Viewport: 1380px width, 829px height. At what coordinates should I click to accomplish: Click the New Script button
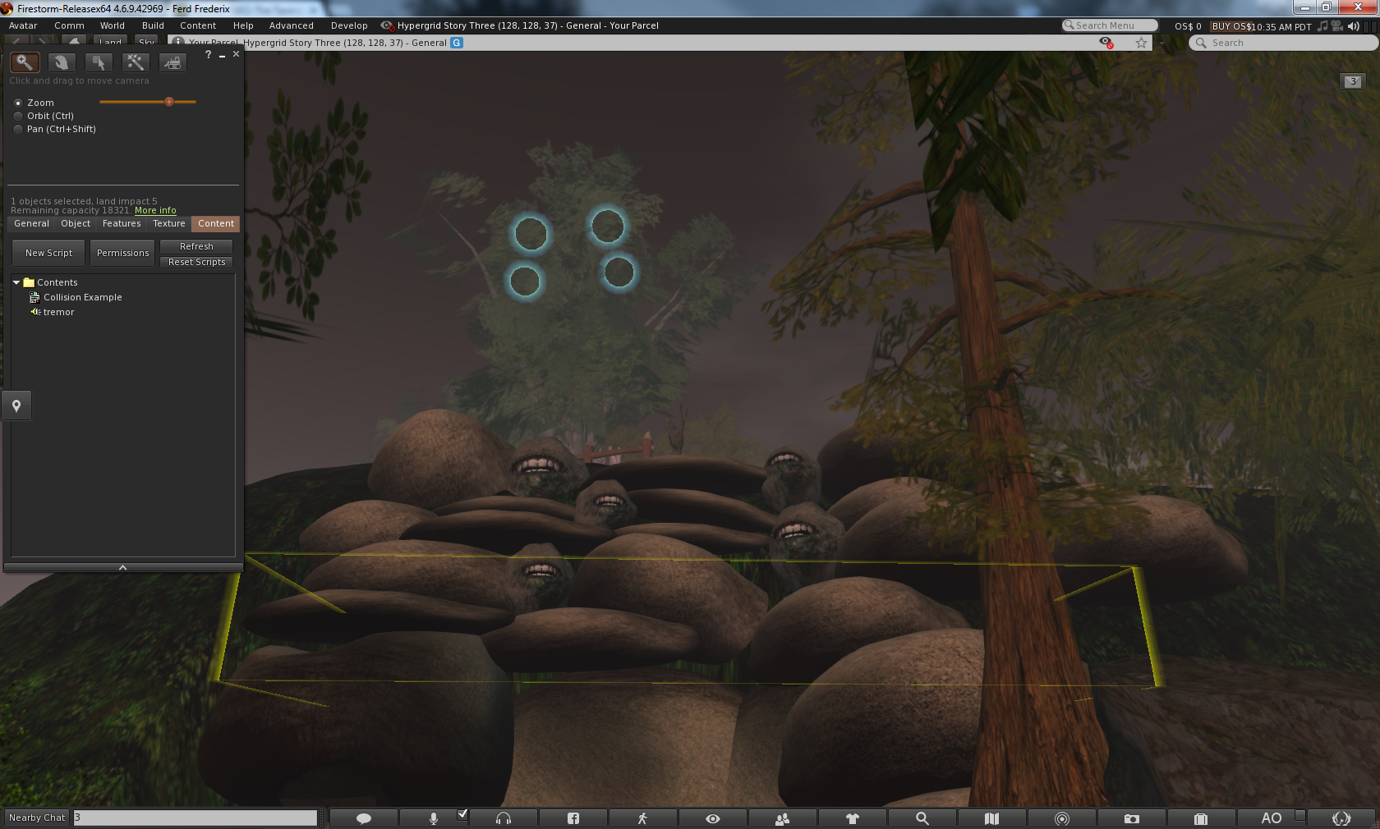(x=48, y=253)
